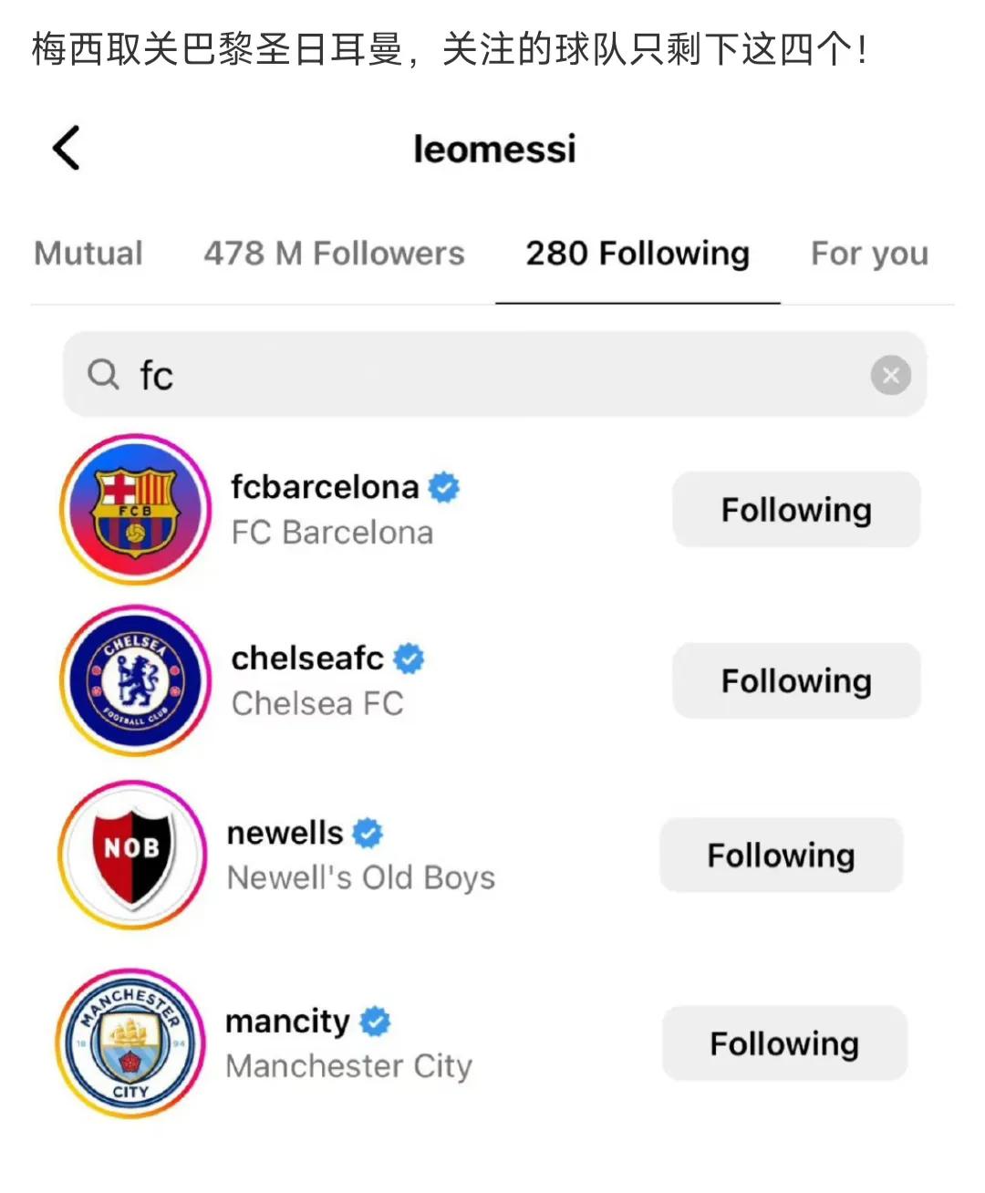Unfollow mancity via Following button

pyautogui.click(x=784, y=1043)
